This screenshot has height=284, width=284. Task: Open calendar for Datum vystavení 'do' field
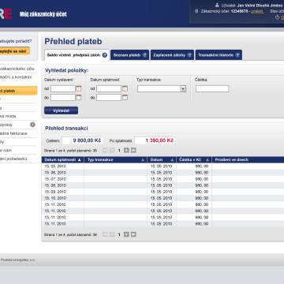[79, 98]
